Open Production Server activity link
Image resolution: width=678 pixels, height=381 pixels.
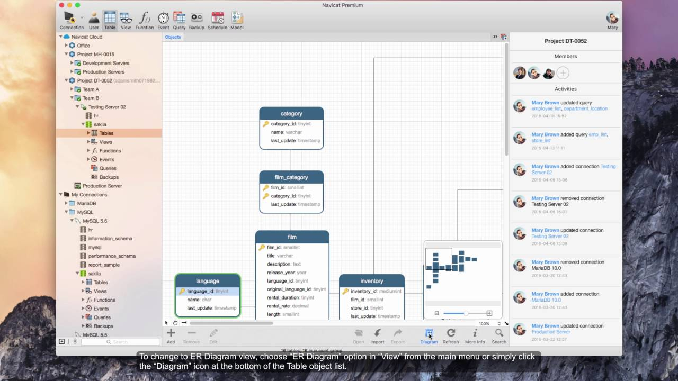[x=551, y=332]
